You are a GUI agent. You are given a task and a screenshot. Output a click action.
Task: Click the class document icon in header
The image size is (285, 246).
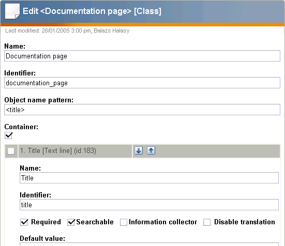[x=12, y=11]
